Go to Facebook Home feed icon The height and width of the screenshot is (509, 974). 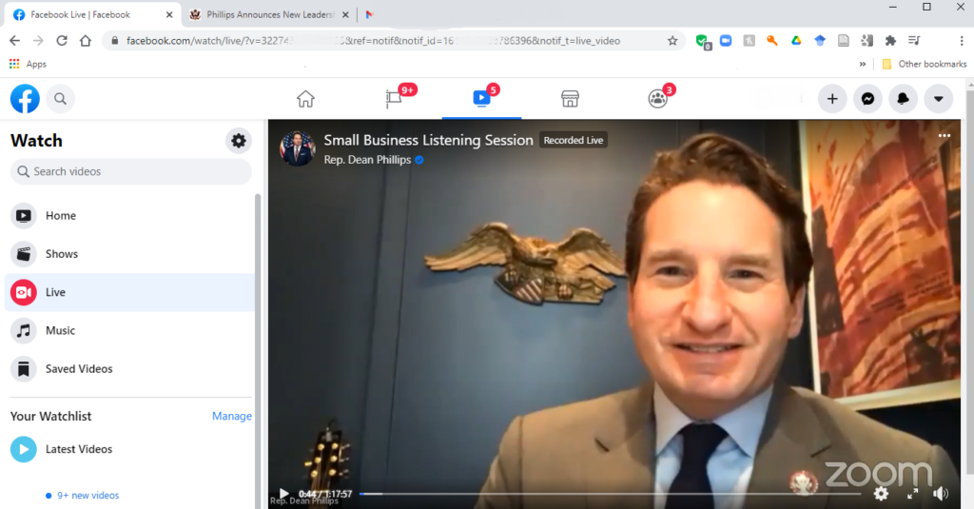tap(305, 99)
